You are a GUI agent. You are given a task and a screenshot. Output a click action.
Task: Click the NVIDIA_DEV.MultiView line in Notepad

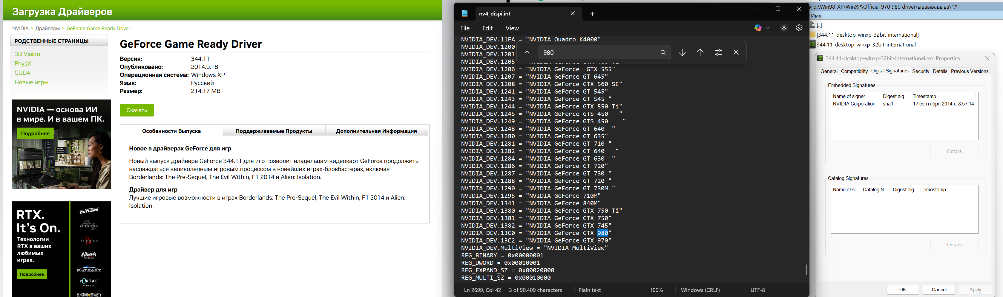point(534,248)
